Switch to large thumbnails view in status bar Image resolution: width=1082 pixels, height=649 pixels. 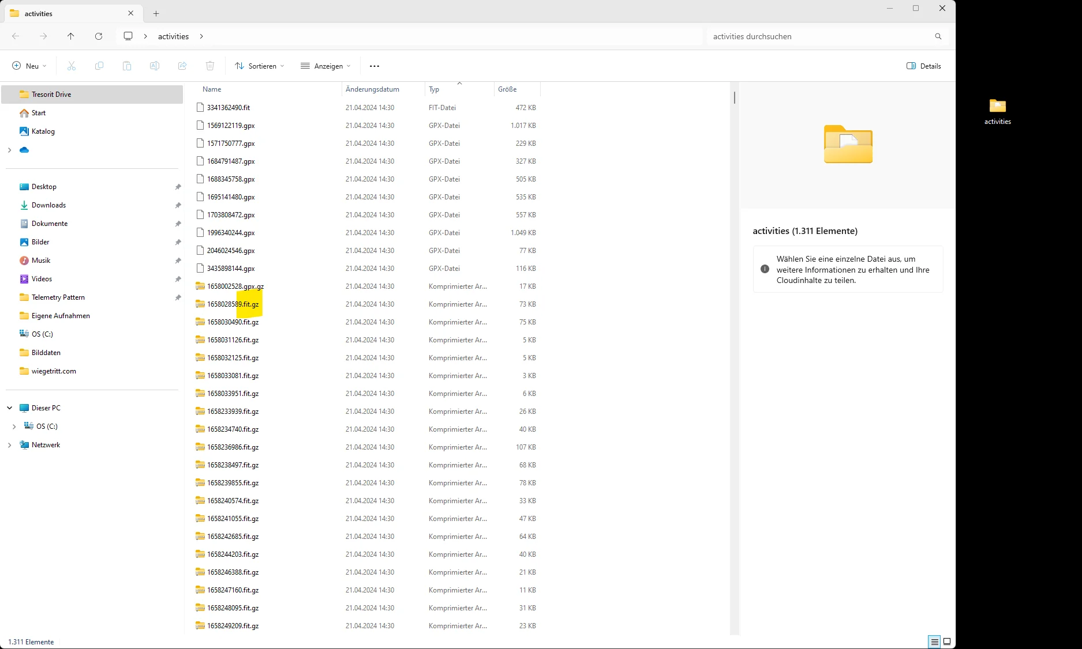947,642
